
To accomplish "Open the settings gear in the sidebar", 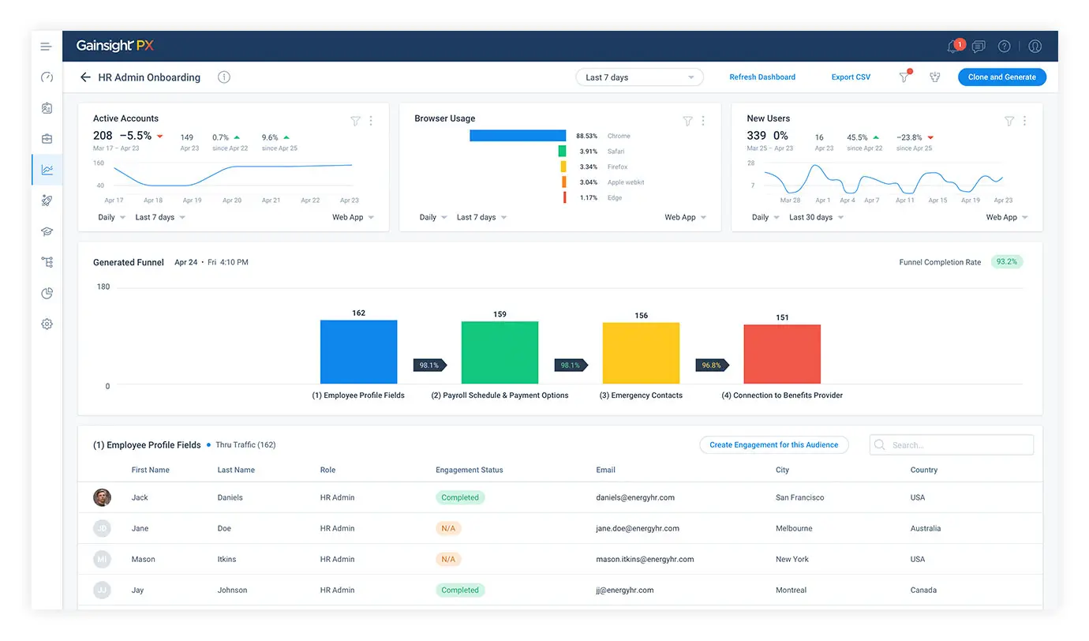I will [47, 324].
